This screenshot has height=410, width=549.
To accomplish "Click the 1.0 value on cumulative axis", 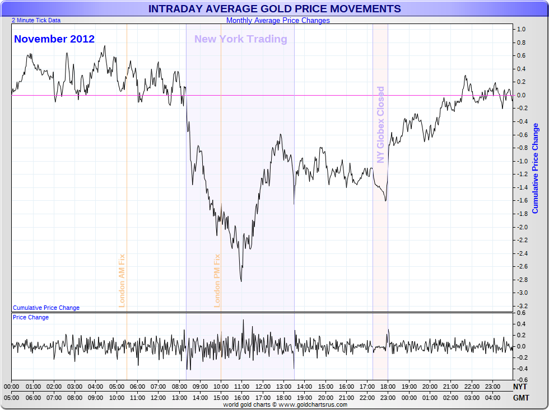I will pos(522,29).
